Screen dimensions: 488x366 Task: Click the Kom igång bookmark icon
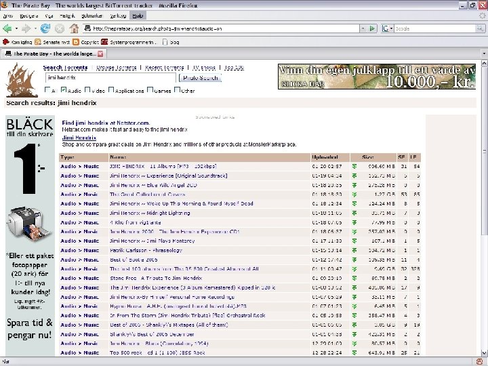5,42
